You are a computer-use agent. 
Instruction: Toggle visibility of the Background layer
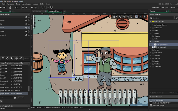[26, 35]
